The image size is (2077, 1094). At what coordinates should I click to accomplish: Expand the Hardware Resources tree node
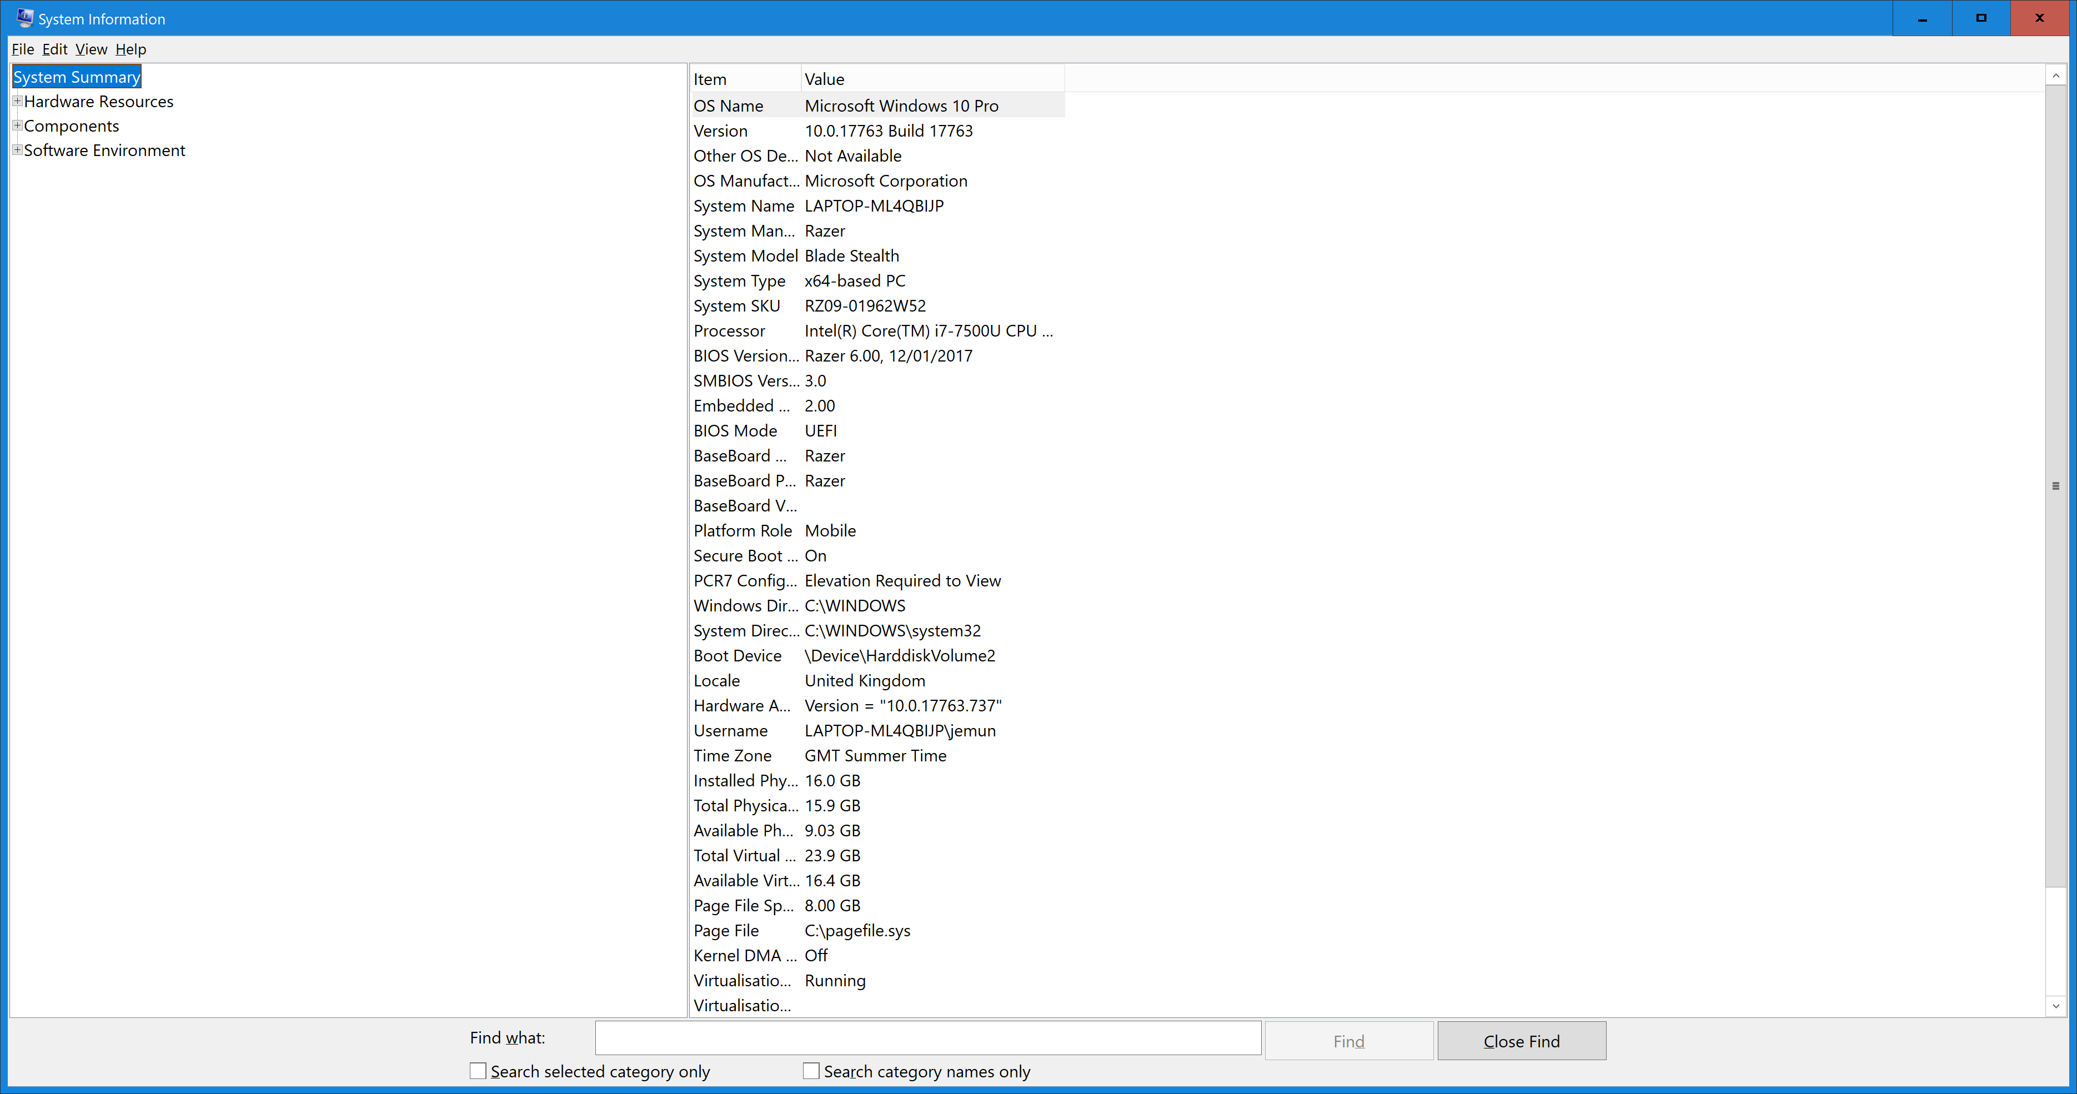pos(17,101)
